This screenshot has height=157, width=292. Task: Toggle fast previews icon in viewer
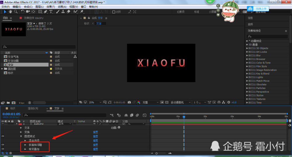(x=214, y=102)
